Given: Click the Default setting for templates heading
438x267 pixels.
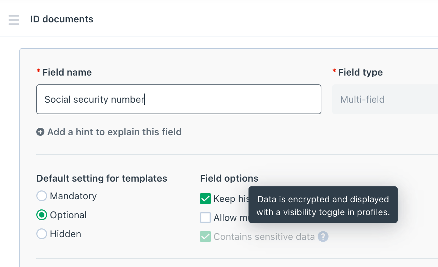Looking at the screenshot, I should 102,179.
